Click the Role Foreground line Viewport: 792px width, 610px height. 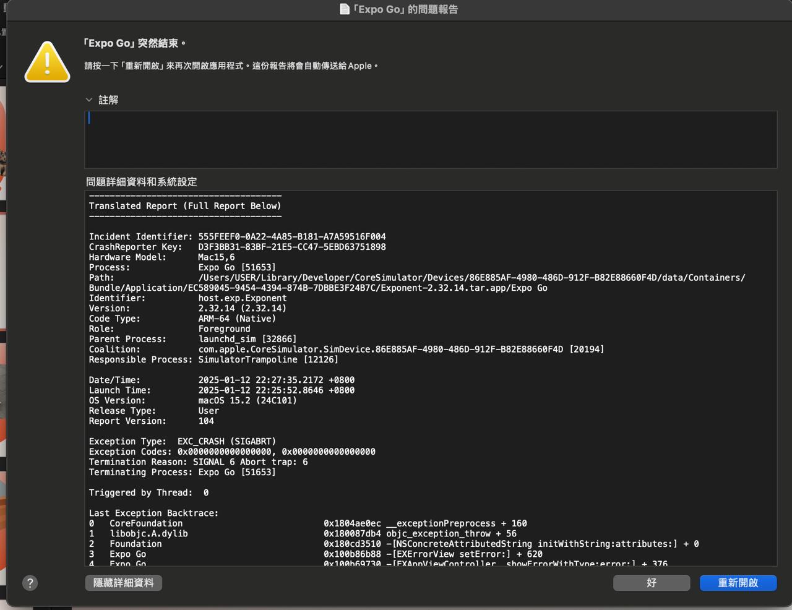coord(170,329)
